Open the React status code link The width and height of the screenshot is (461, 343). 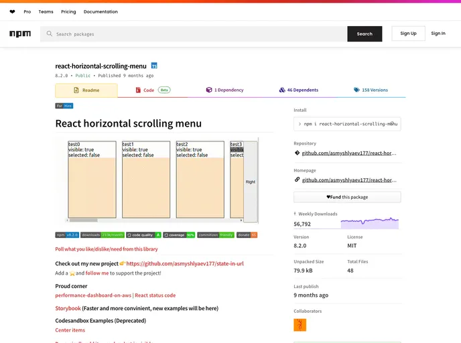click(155, 295)
